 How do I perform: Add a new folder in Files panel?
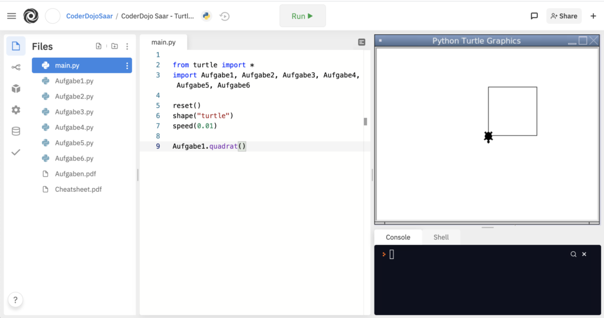tap(114, 46)
